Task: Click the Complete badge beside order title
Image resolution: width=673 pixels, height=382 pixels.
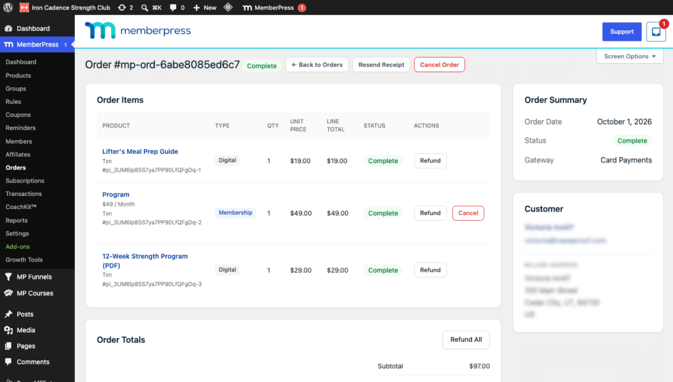Action: 262,66
